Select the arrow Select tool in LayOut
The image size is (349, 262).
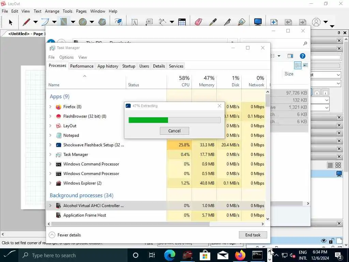coord(11,22)
